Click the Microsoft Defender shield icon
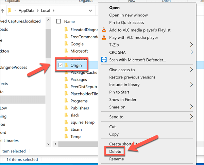The width and height of the screenshot is (204, 165). pyautogui.click(x=104, y=60)
